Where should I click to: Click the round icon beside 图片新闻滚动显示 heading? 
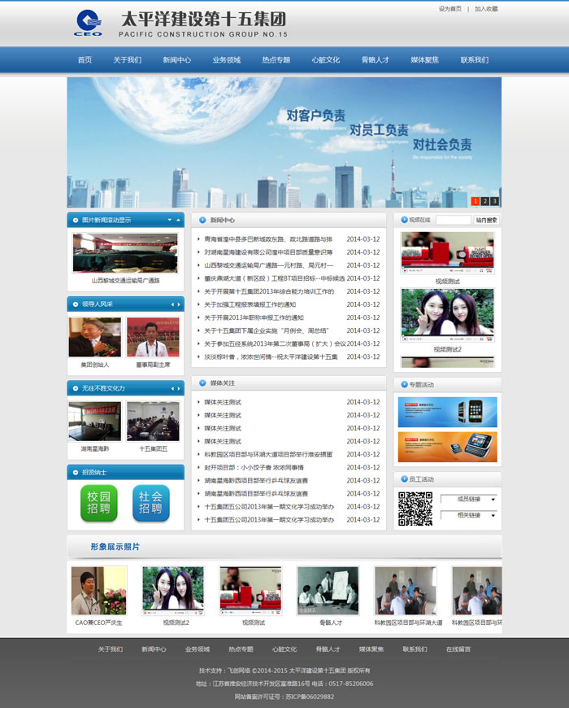tap(76, 220)
